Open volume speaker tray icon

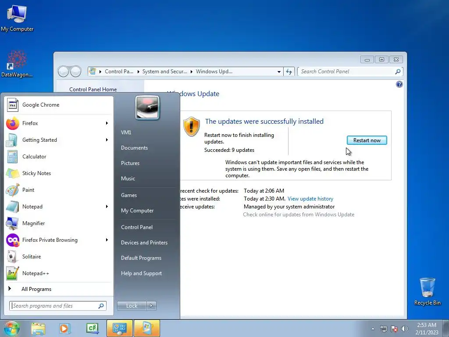pos(405,329)
